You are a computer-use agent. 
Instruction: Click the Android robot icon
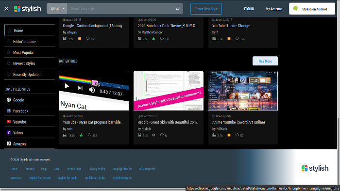coord(295,8)
